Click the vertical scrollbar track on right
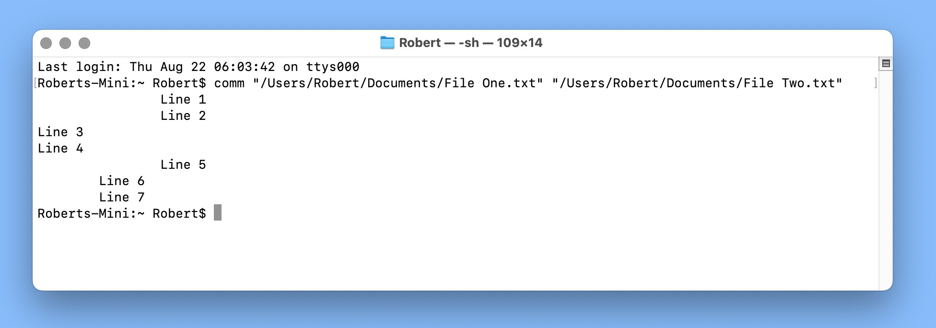This screenshot has width=936, height=328. 886,180
